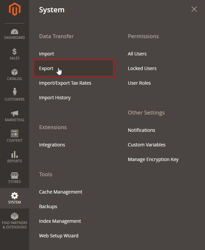Open Find Partners & Extensions icon
The image size is (205, 250).
click(15, 216)
